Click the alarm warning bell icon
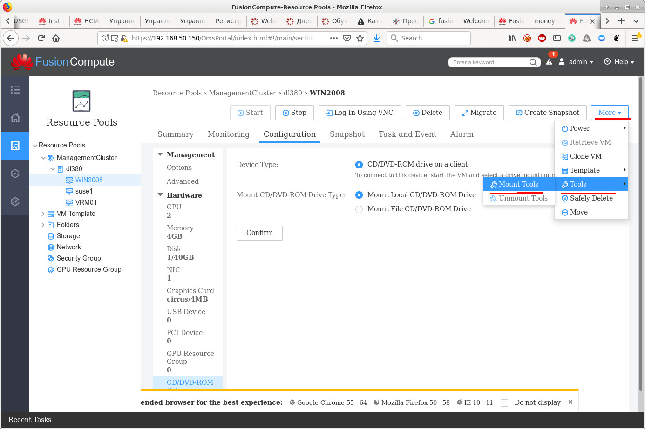This screenshot has height=429, width=645. pos(549,62)
